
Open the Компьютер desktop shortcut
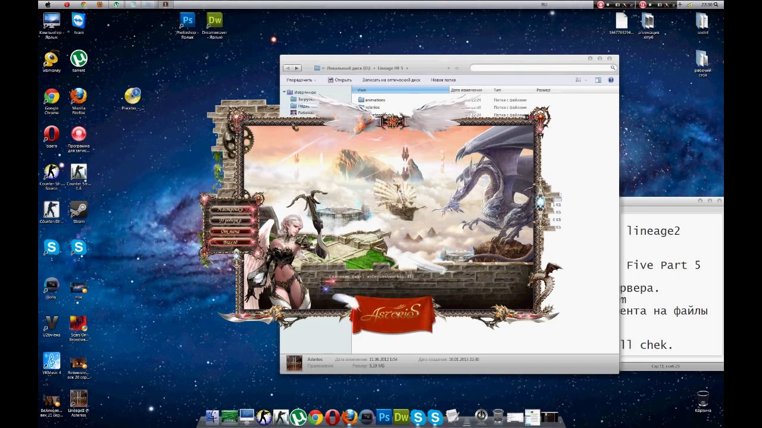[52, 25]
